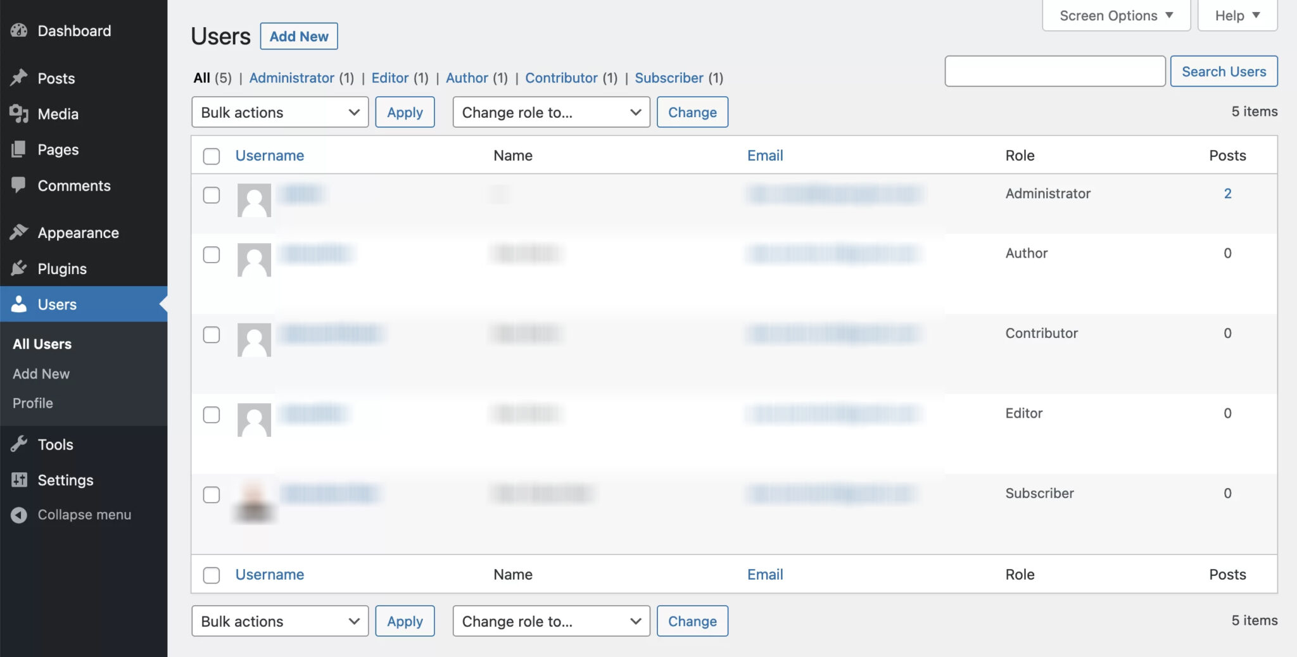Click the top Apply button
The image size is (1297, 657).
pos(405,112)
